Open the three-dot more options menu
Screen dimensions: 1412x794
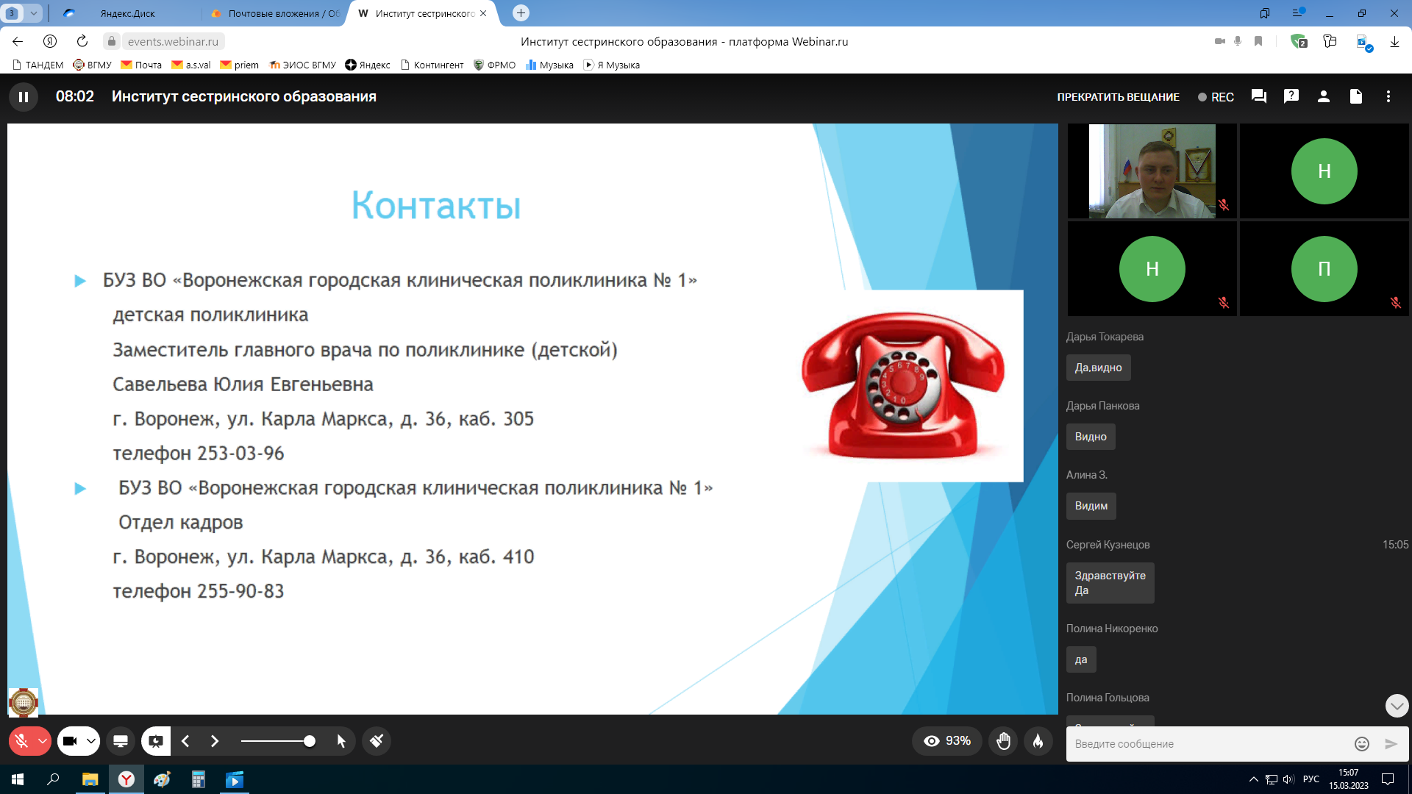click(x=1388, y=96)
